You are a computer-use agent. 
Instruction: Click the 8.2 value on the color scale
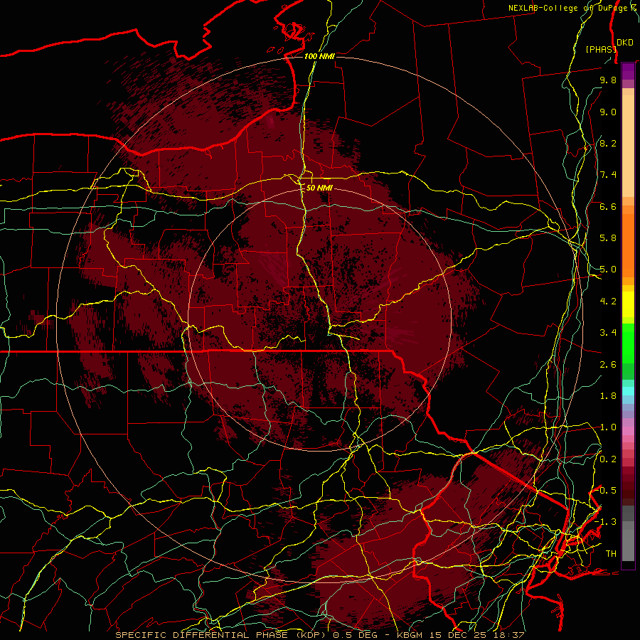(608, 143)
